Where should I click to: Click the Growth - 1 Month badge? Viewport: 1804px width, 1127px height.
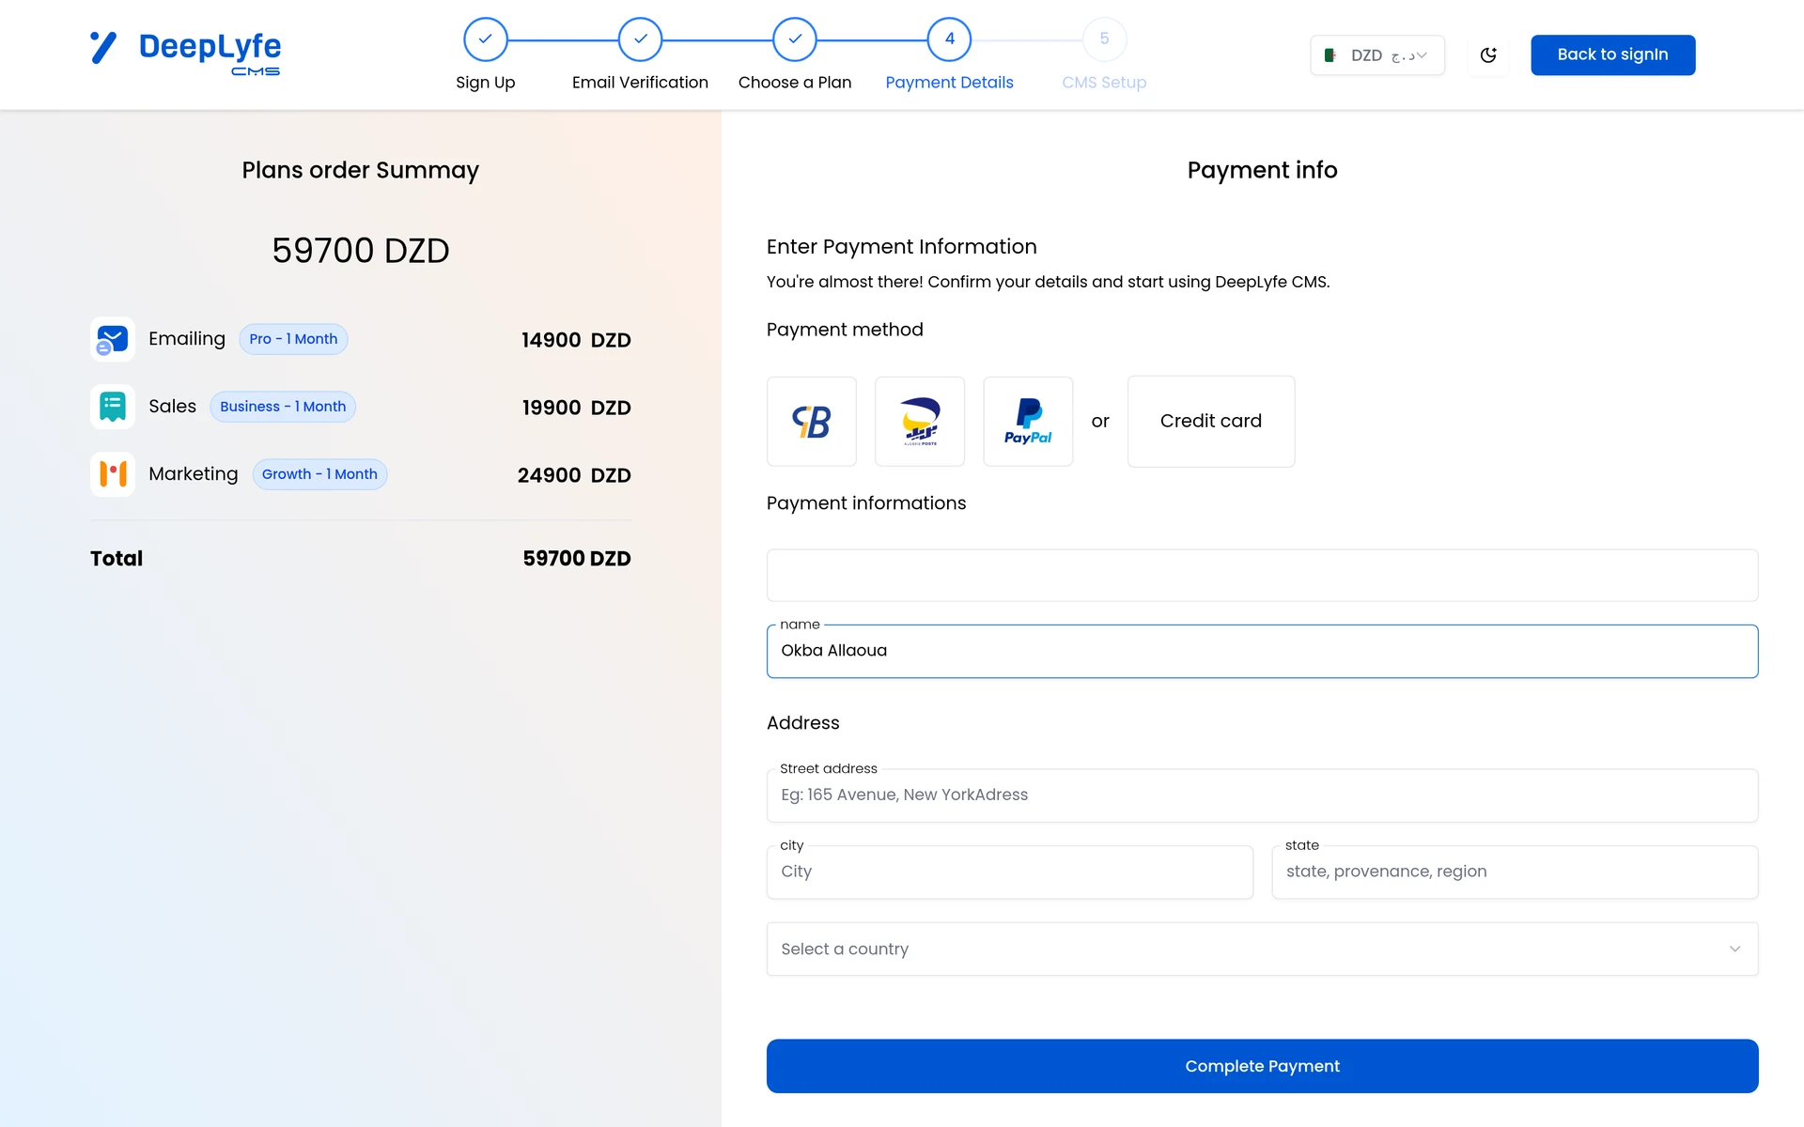point(319,474)
